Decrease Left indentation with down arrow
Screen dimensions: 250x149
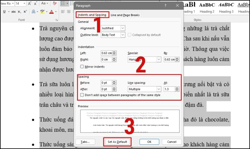(114, 54)
